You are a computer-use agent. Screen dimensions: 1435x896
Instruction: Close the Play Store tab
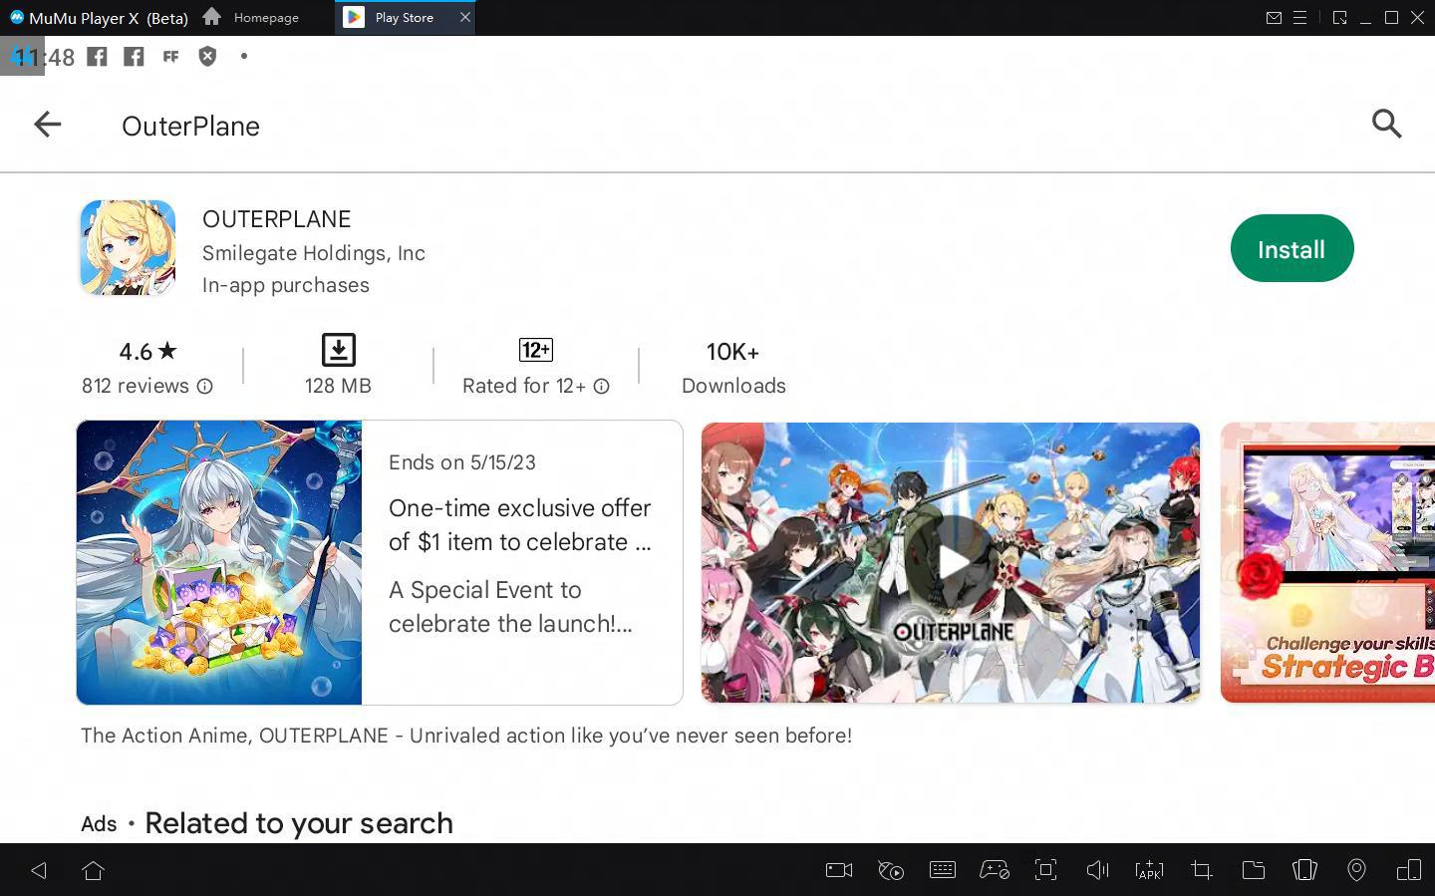click(464, 17)
